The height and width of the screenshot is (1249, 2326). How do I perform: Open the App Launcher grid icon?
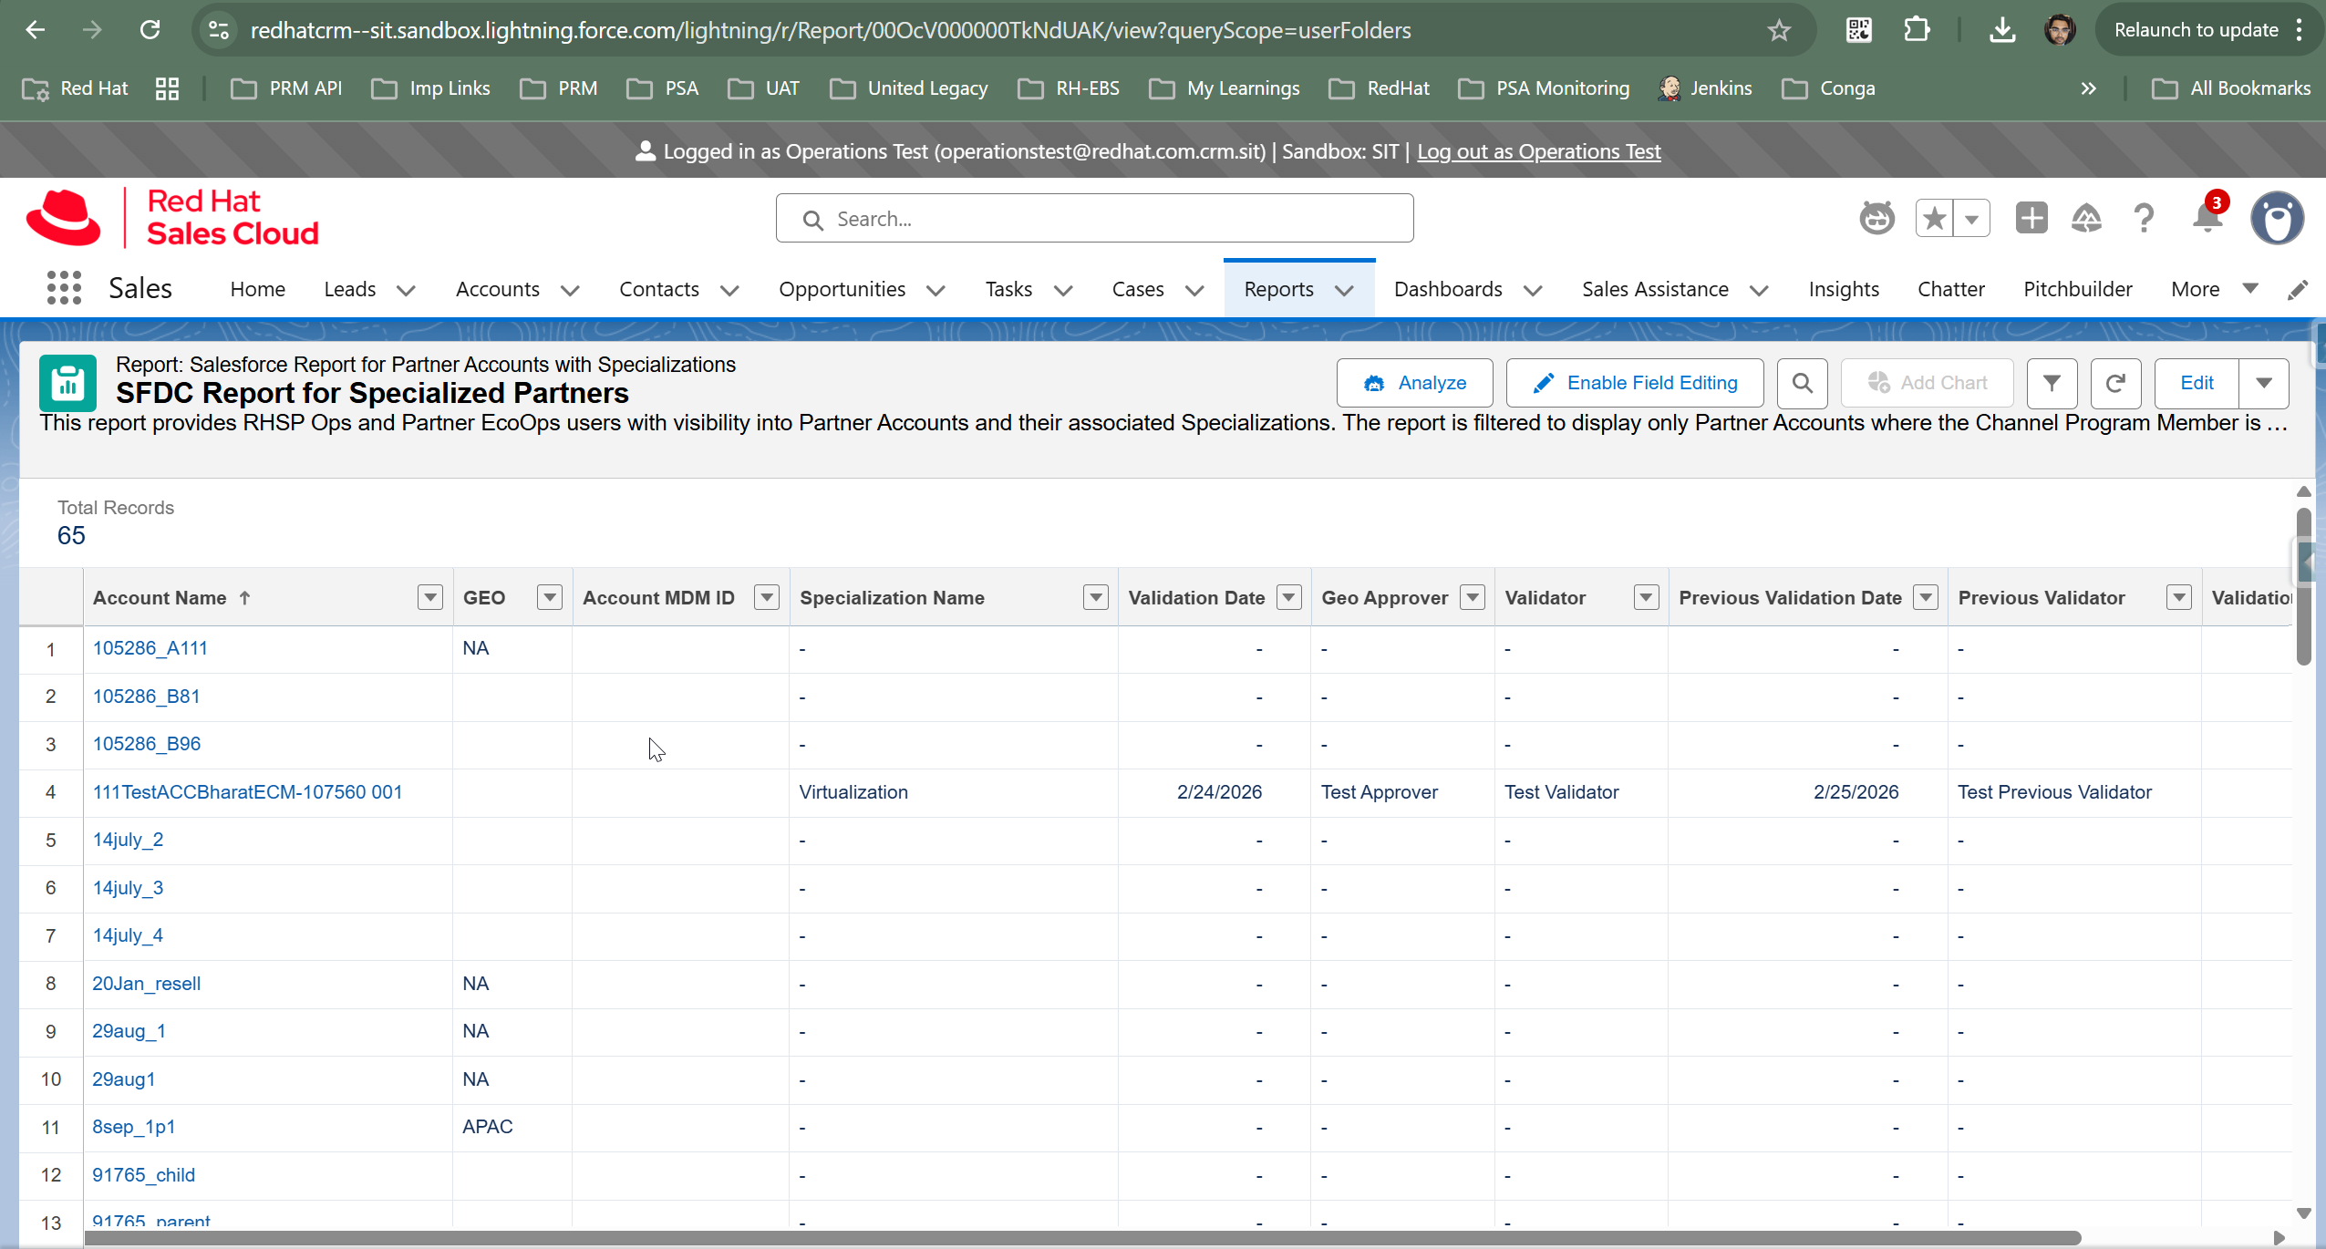tap(64, 289)
